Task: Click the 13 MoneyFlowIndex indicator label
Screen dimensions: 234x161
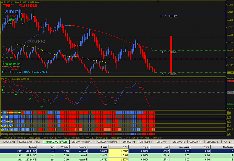Action: (x=11, y=112)
